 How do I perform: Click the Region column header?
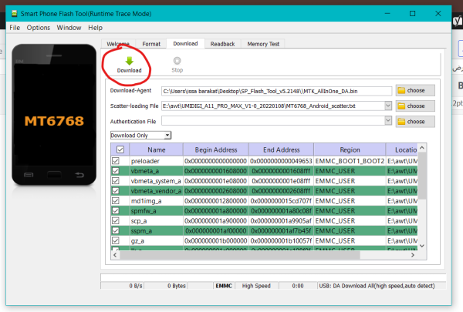pyautogui.click(x=350, y=149)
